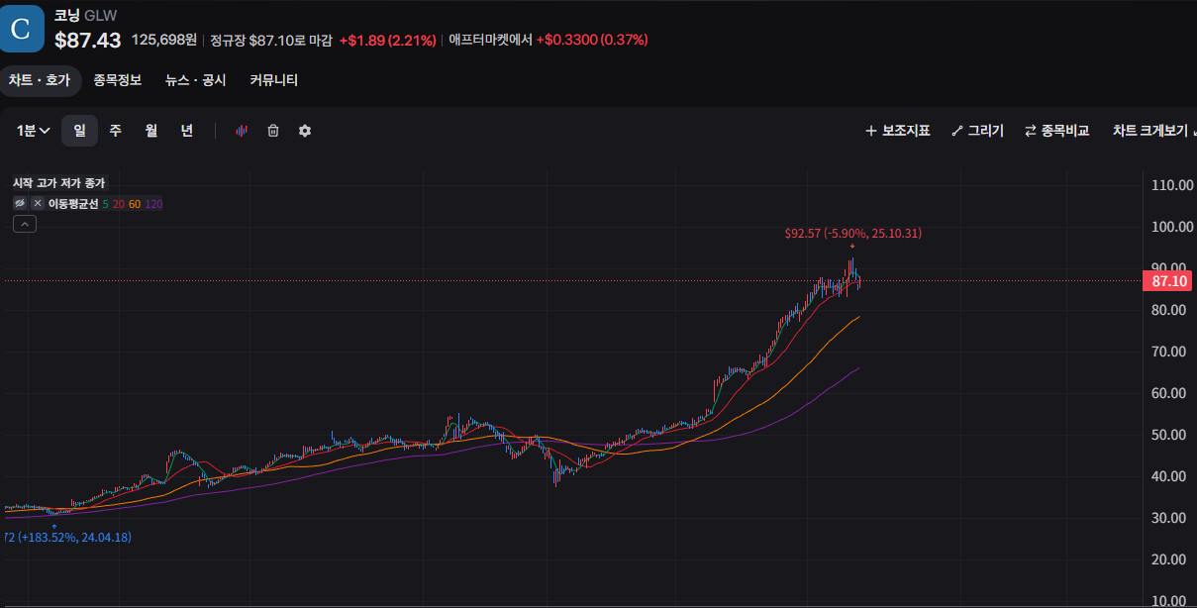Open the 그리기 drawing tools
The width and height of the screenshot is (1197, 608).
click(x=977, y=131)
